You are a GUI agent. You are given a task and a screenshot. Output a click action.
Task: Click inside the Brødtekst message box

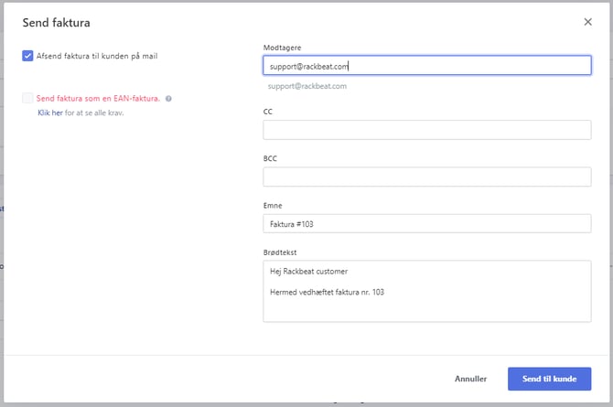point(427,291)
